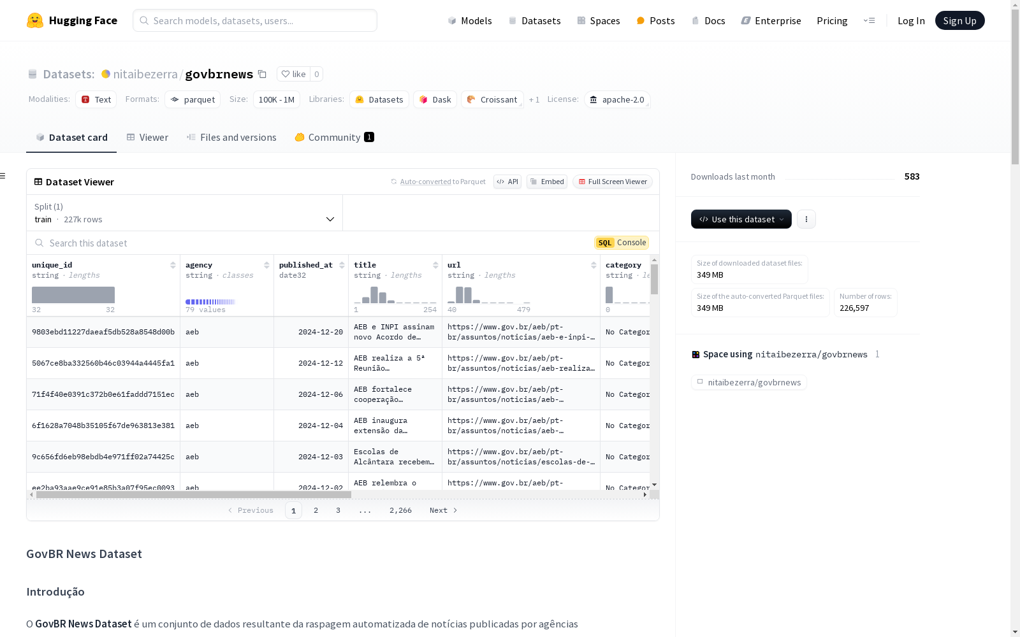Click the Embed button
Viewport: 1020px width, 637px height.
(x=547, y=182)
